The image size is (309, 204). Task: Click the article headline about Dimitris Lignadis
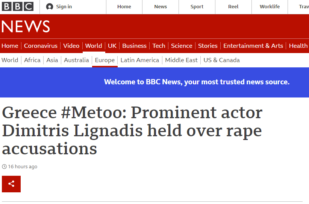pyautogui.click(x=132, y=131)
